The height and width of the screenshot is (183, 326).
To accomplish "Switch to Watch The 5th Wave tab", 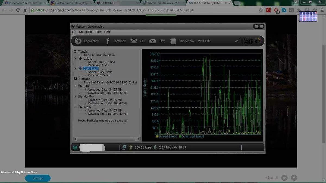I will coord(163,3).
